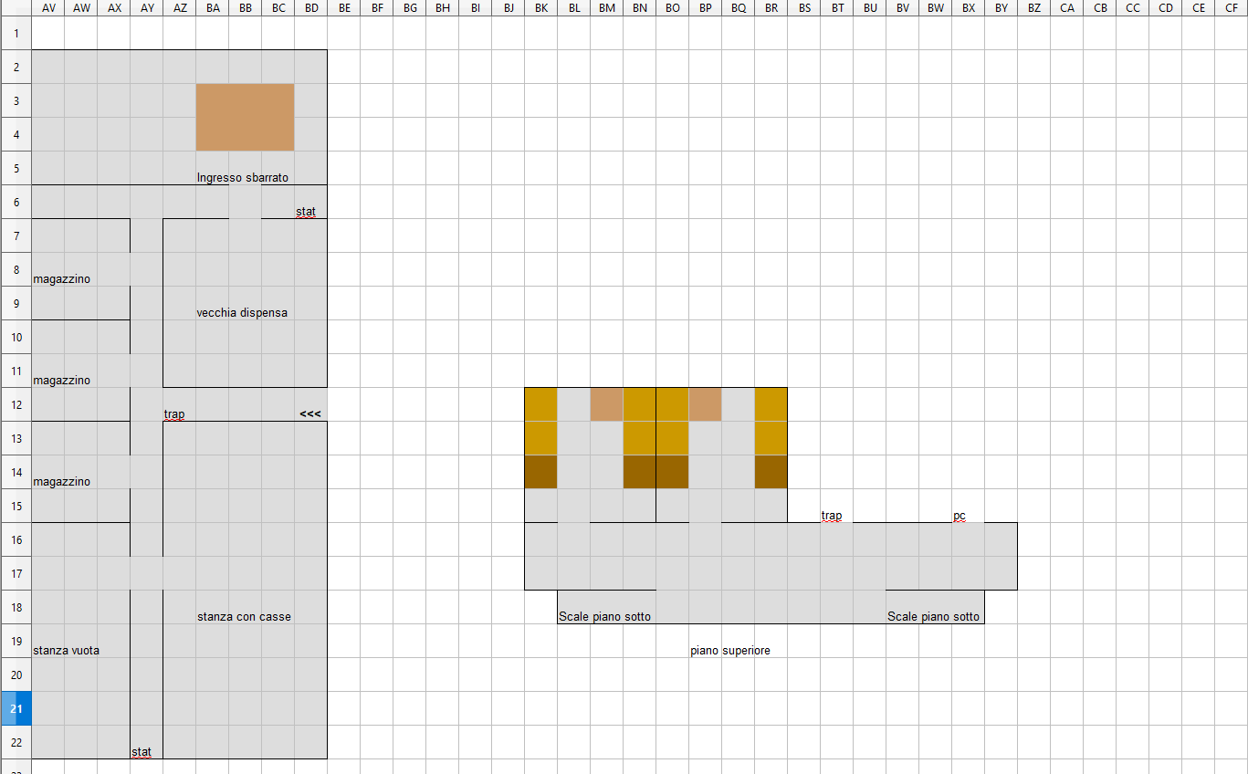This screenshot has width=1248, height=774.
Task: Select the 'pc' cell in column BX
Action: tap(968, 516)
